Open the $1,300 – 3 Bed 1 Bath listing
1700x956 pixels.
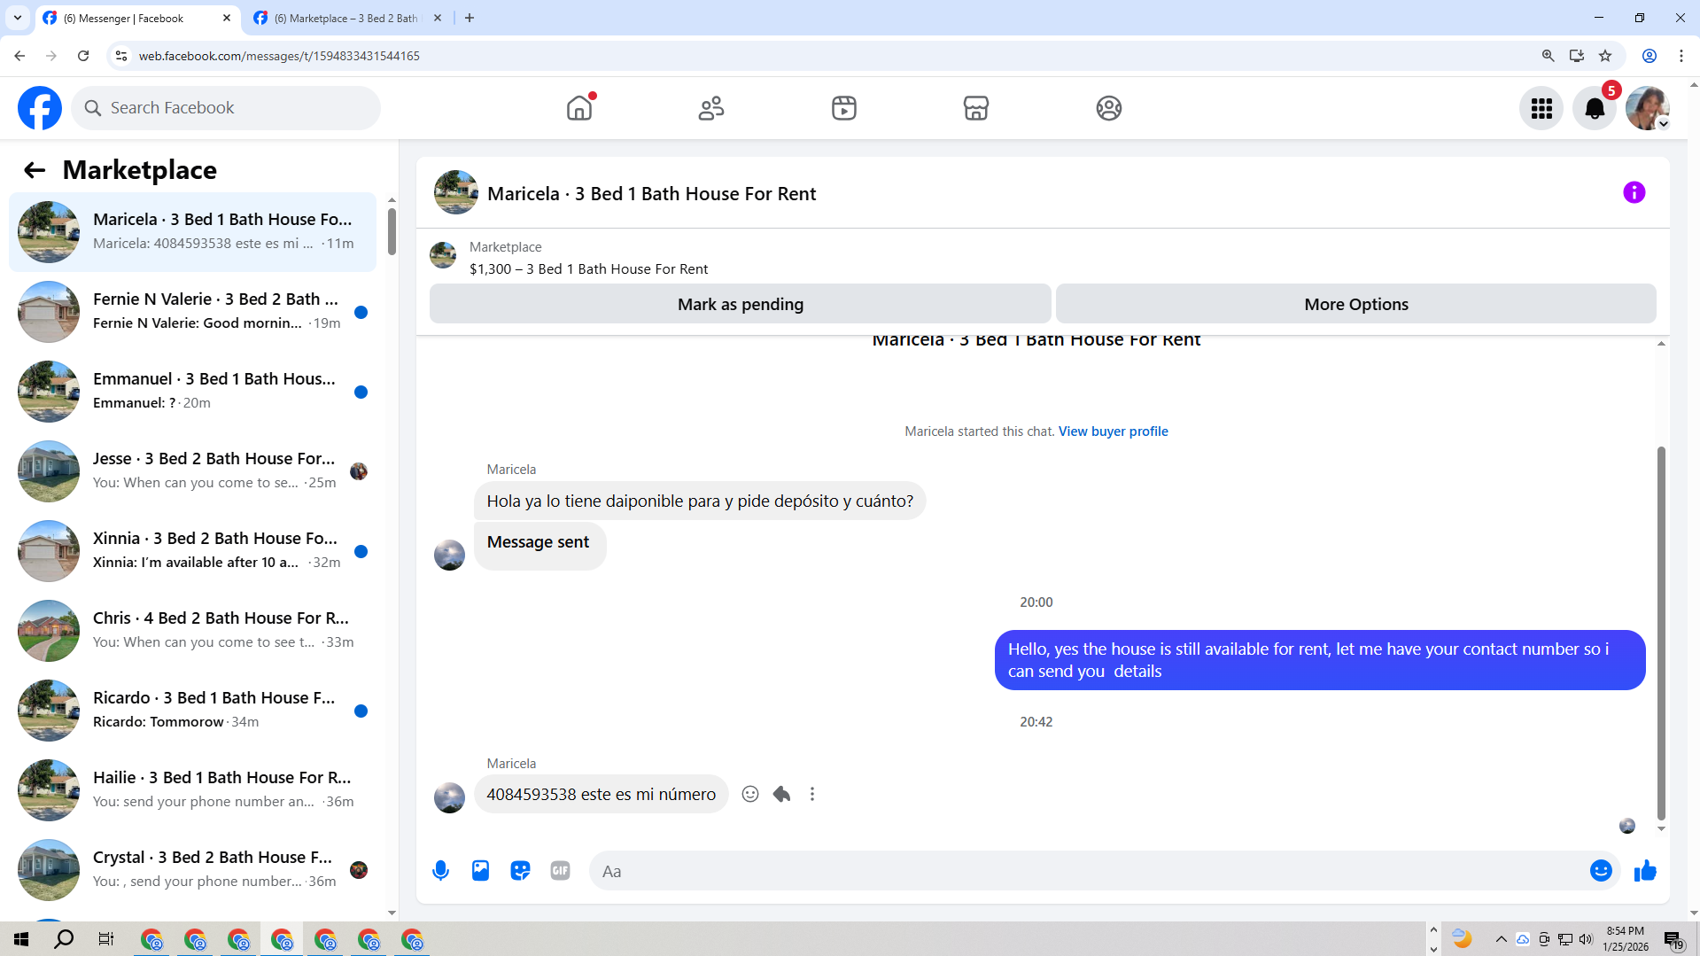tap(589, 269)
